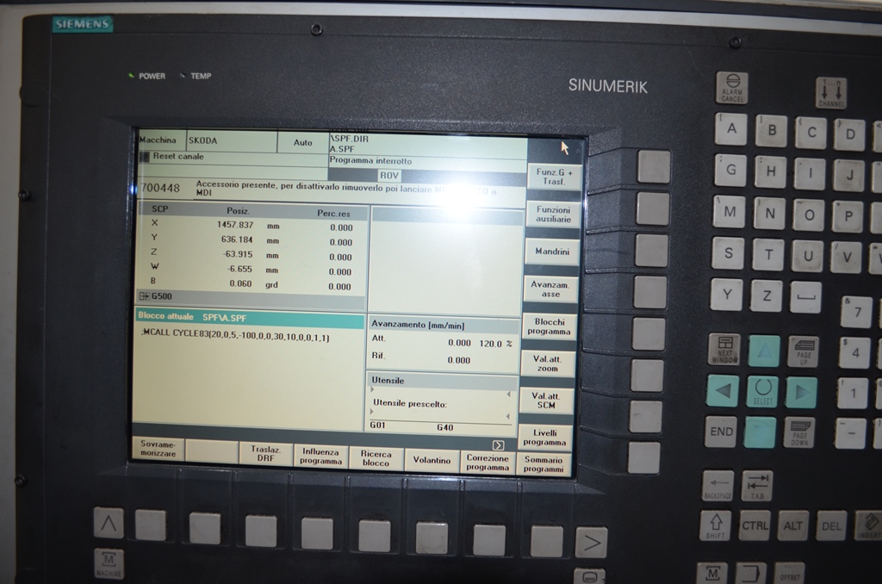Select Funzioni ausiliarie softkey
Screen dimensions: 882x584
pyautogui.click(x=553, y=214)
